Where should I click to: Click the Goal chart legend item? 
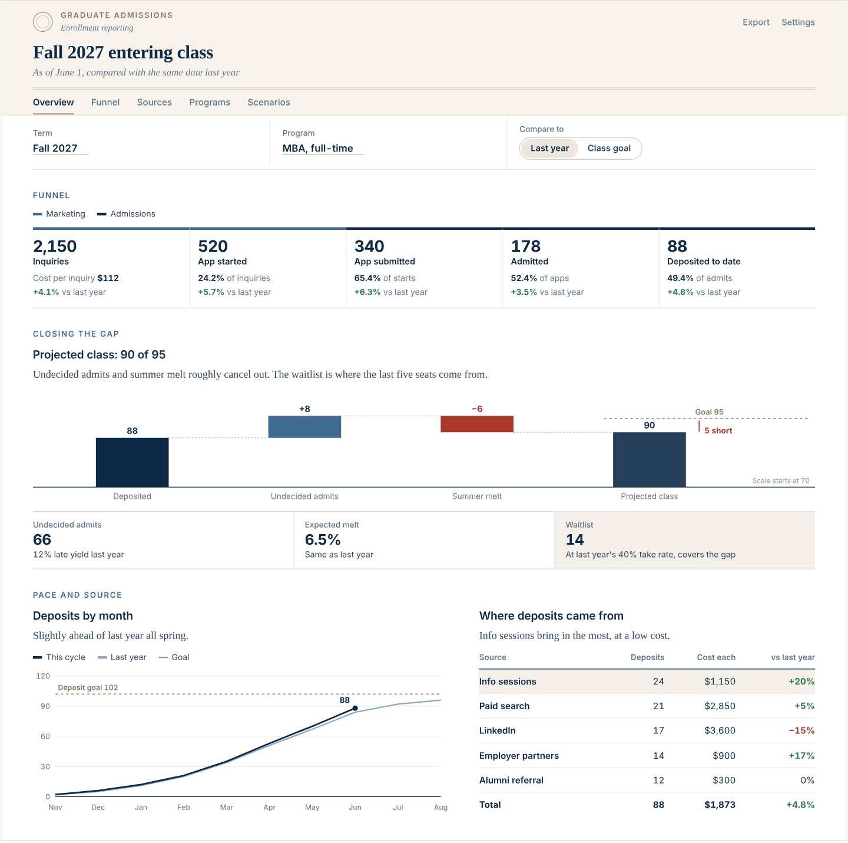click(174, 657)
